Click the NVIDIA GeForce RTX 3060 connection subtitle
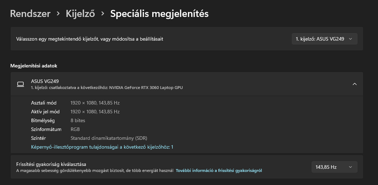378x185 pixels. (107, 88)
